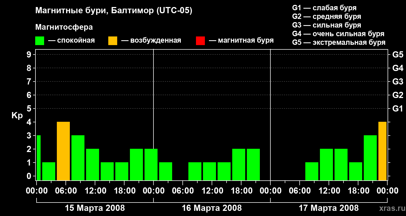Click the '17 Марта 2008' date label
This screenshot has width=406, height=216.
[x=329, y=208]
